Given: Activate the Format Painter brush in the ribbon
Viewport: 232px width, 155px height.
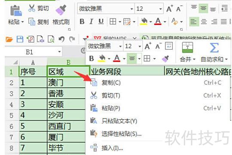Looking at the screenshot, I should coord(61,10).
